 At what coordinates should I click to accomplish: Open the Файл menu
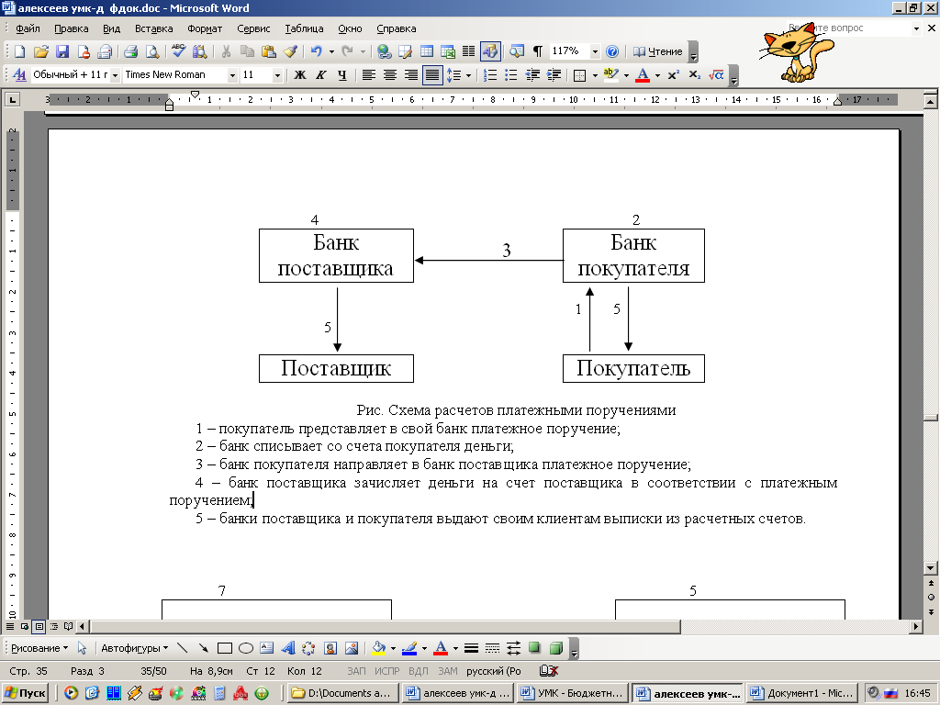pyautogui.click(x=28, y=28)
